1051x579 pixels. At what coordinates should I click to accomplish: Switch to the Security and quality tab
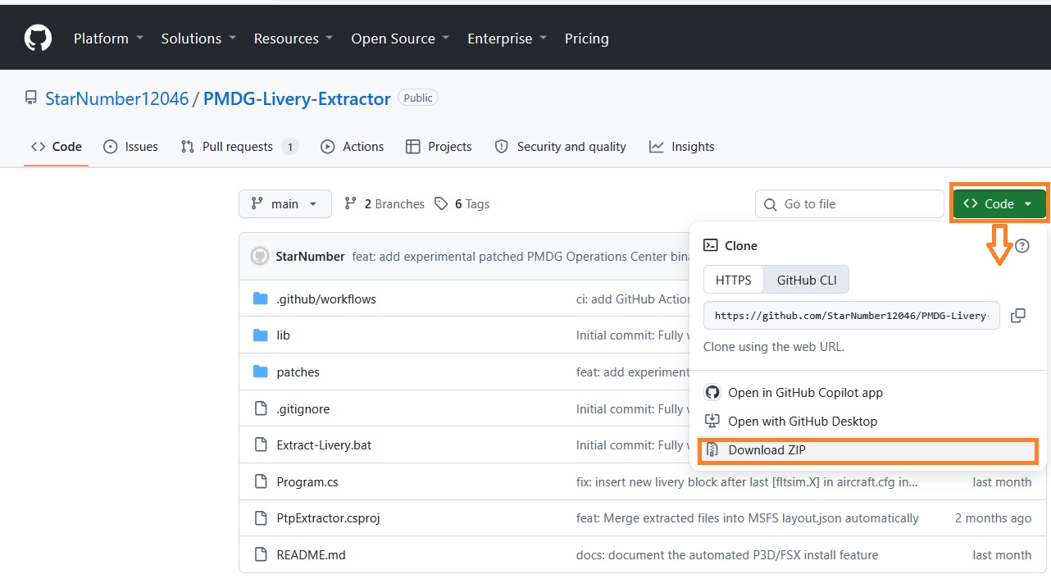(x=561, y=147)
